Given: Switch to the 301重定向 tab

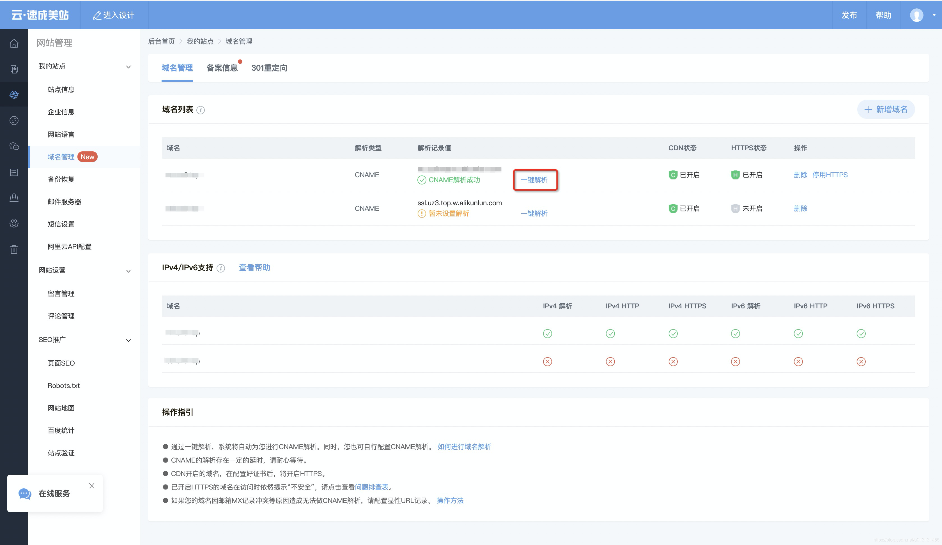Looking at the screenshot, I should click(269, 68).
